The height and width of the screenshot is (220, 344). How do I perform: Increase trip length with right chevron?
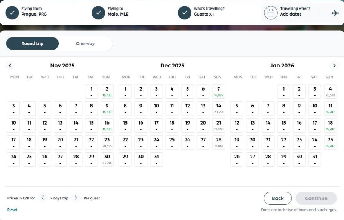click(x=76, y=198)
